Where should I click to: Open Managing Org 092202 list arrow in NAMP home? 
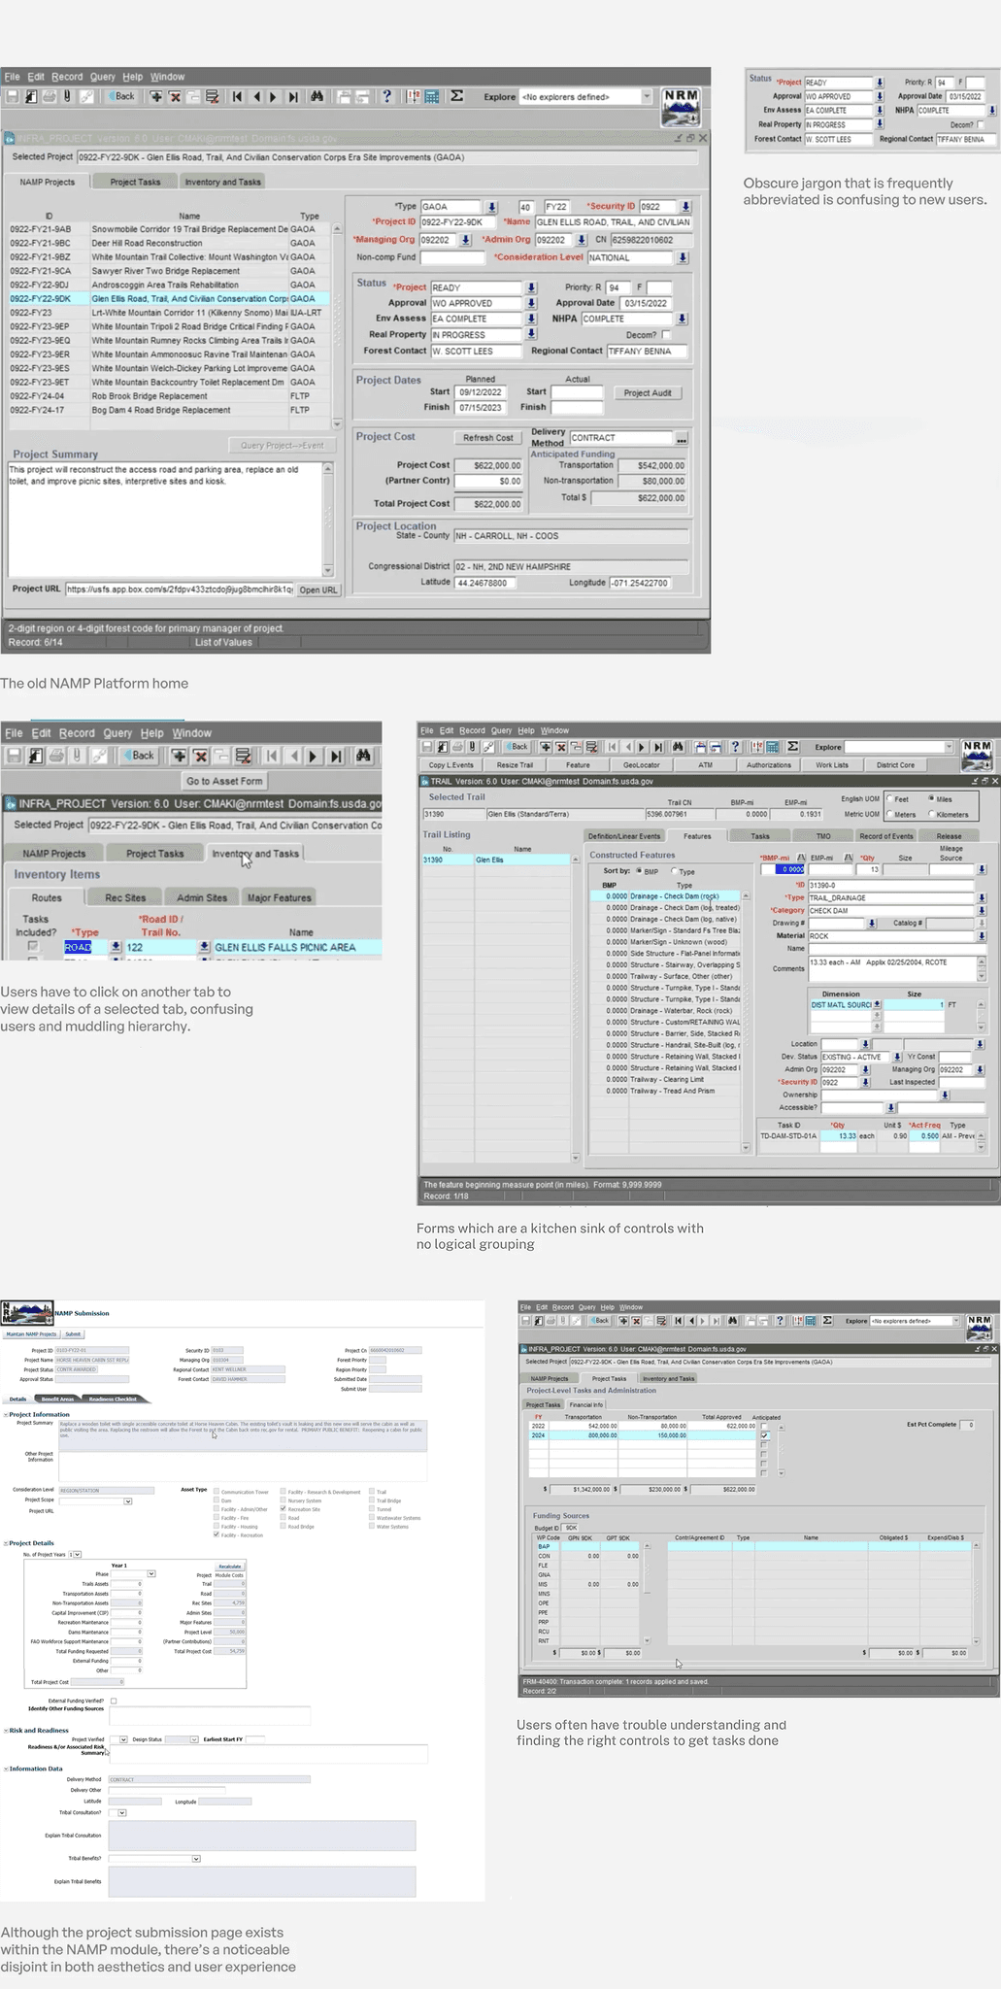tap(465, 240)
